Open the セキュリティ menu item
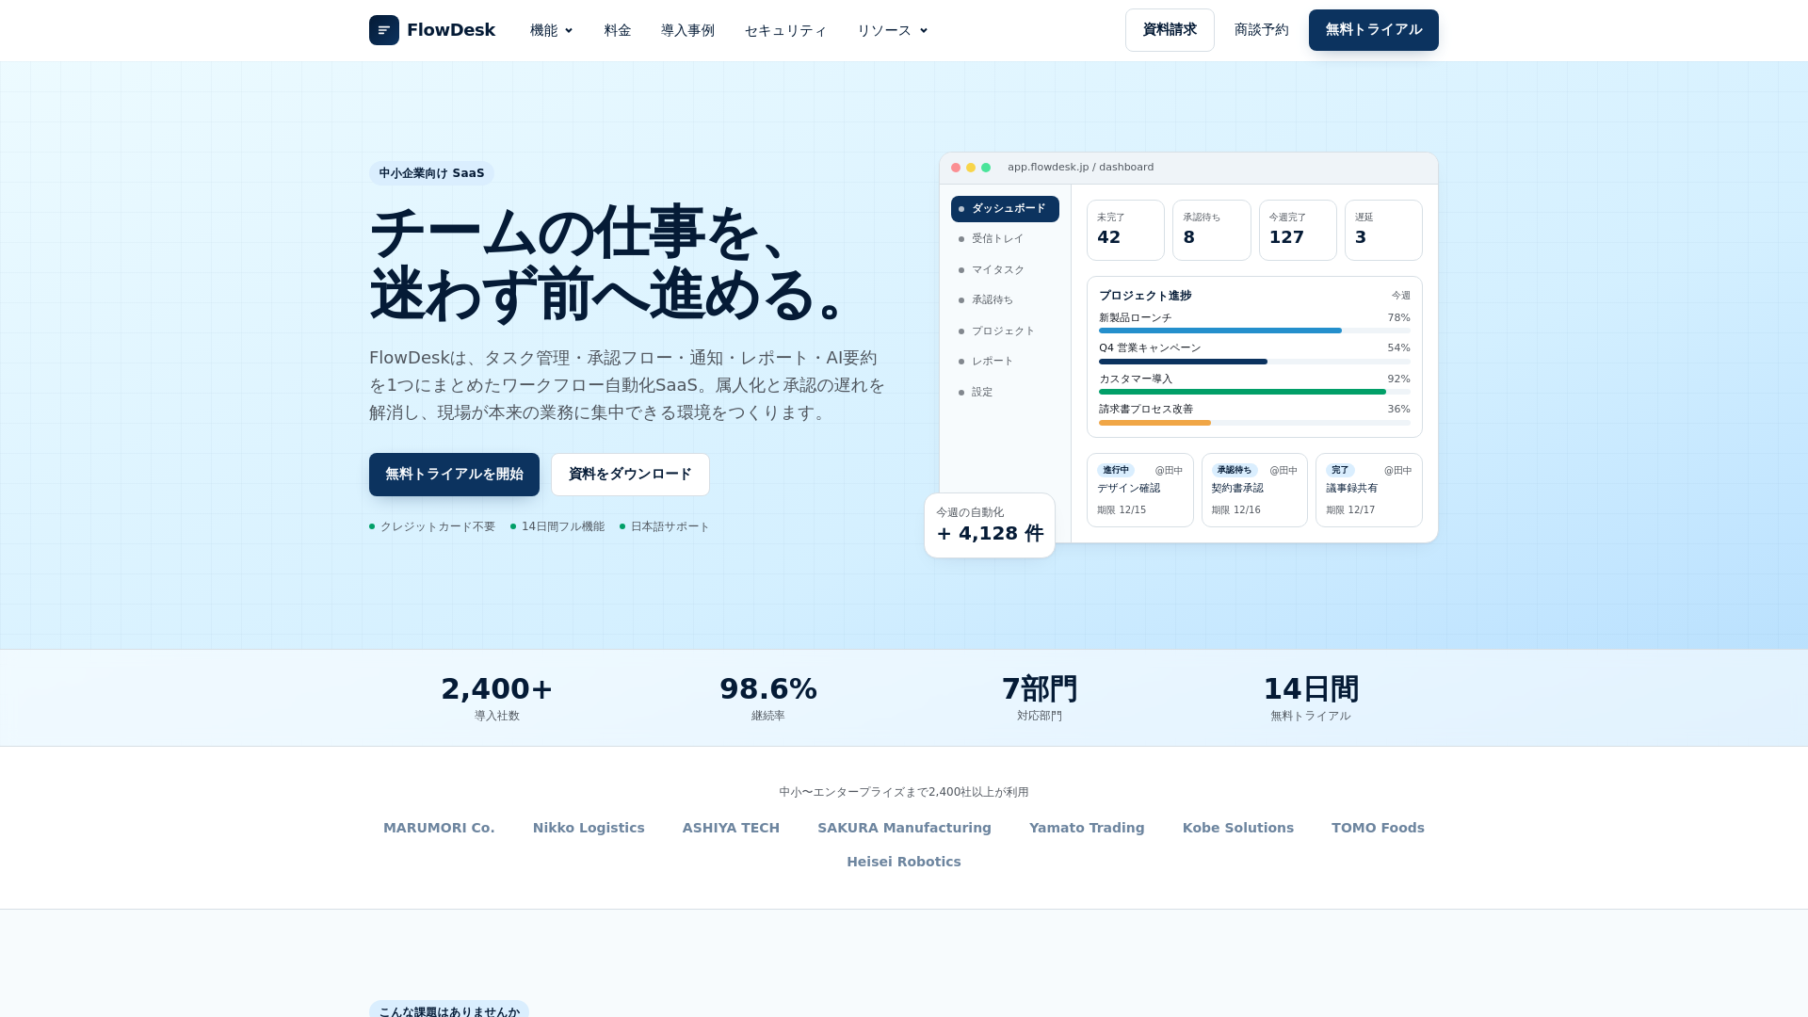The width and height of the screenshot is (1808, 1017). (x=785, y=30)
